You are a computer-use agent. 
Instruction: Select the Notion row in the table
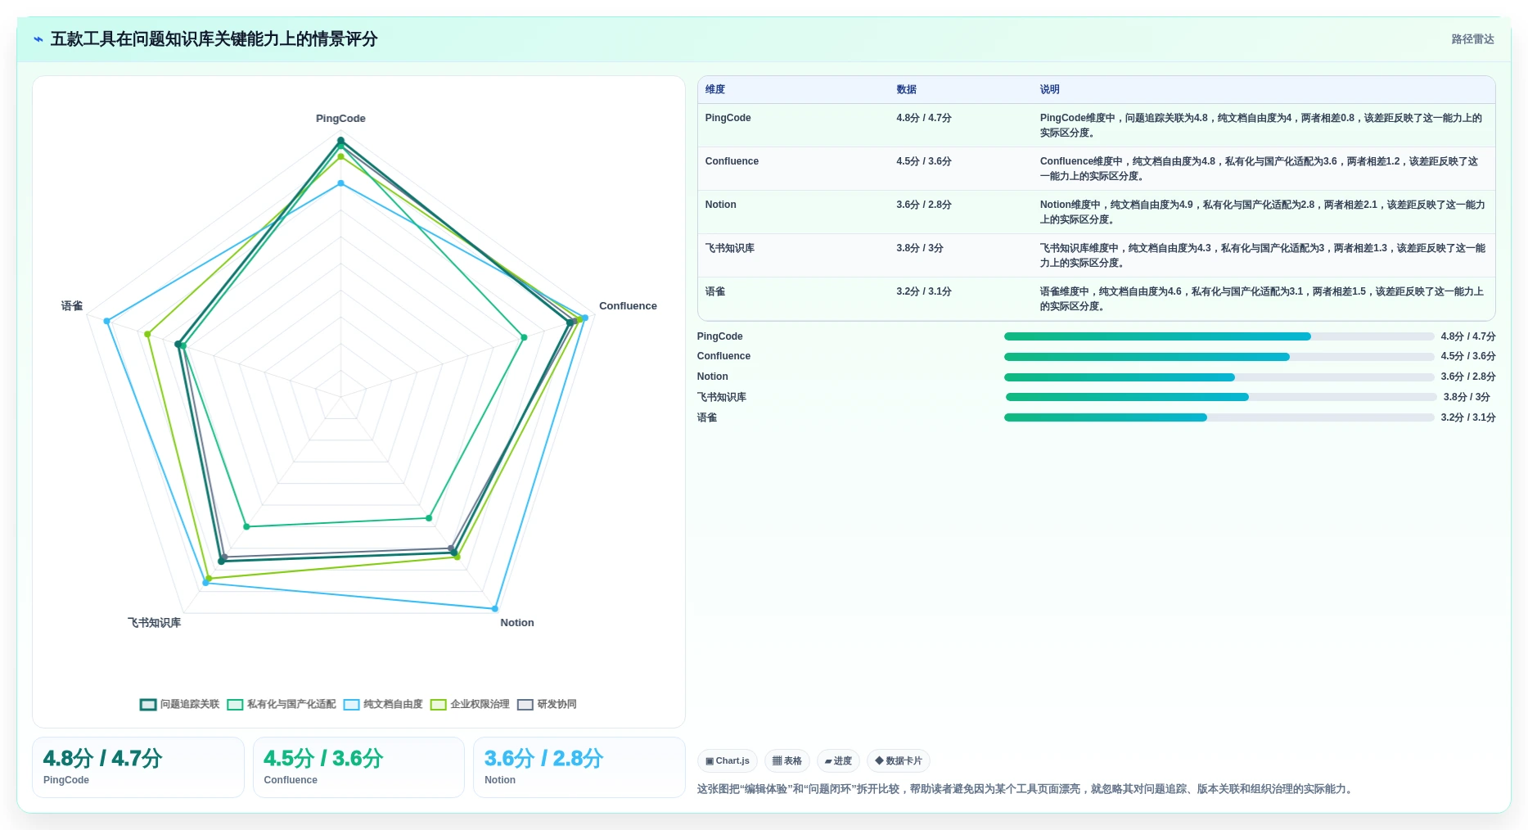point(1096,212)
